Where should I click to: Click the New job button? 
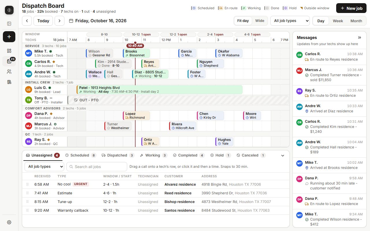click(x=351, y=8)
